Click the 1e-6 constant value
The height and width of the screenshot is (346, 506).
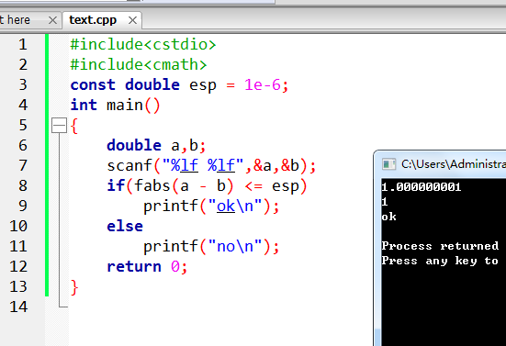(x=263, y=85)
